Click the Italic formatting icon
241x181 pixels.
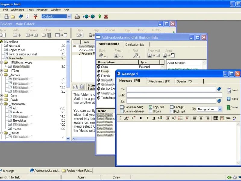[x=147, y=118]
